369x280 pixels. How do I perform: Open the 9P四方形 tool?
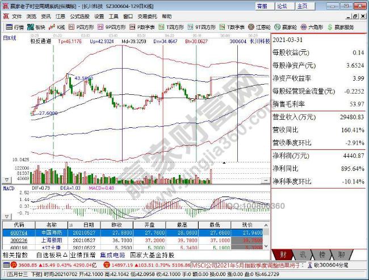(x=112, y=27)
